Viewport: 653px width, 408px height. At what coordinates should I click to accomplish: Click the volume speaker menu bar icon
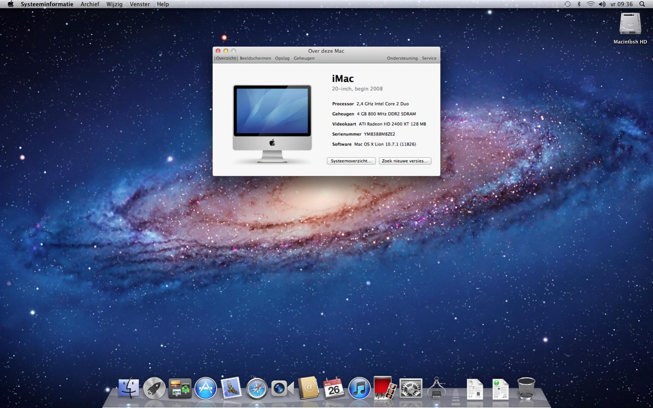click(x=602, y=4)
